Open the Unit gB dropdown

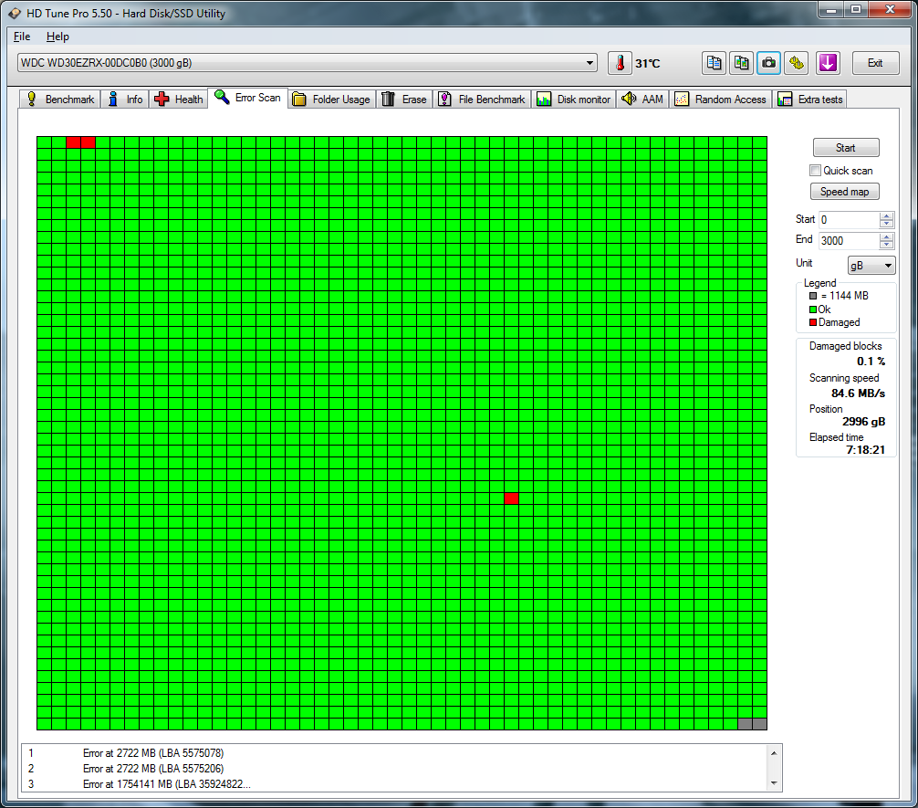click(x=871, y=266)
